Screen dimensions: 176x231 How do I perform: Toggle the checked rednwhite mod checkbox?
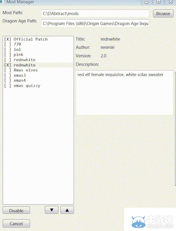8,65
